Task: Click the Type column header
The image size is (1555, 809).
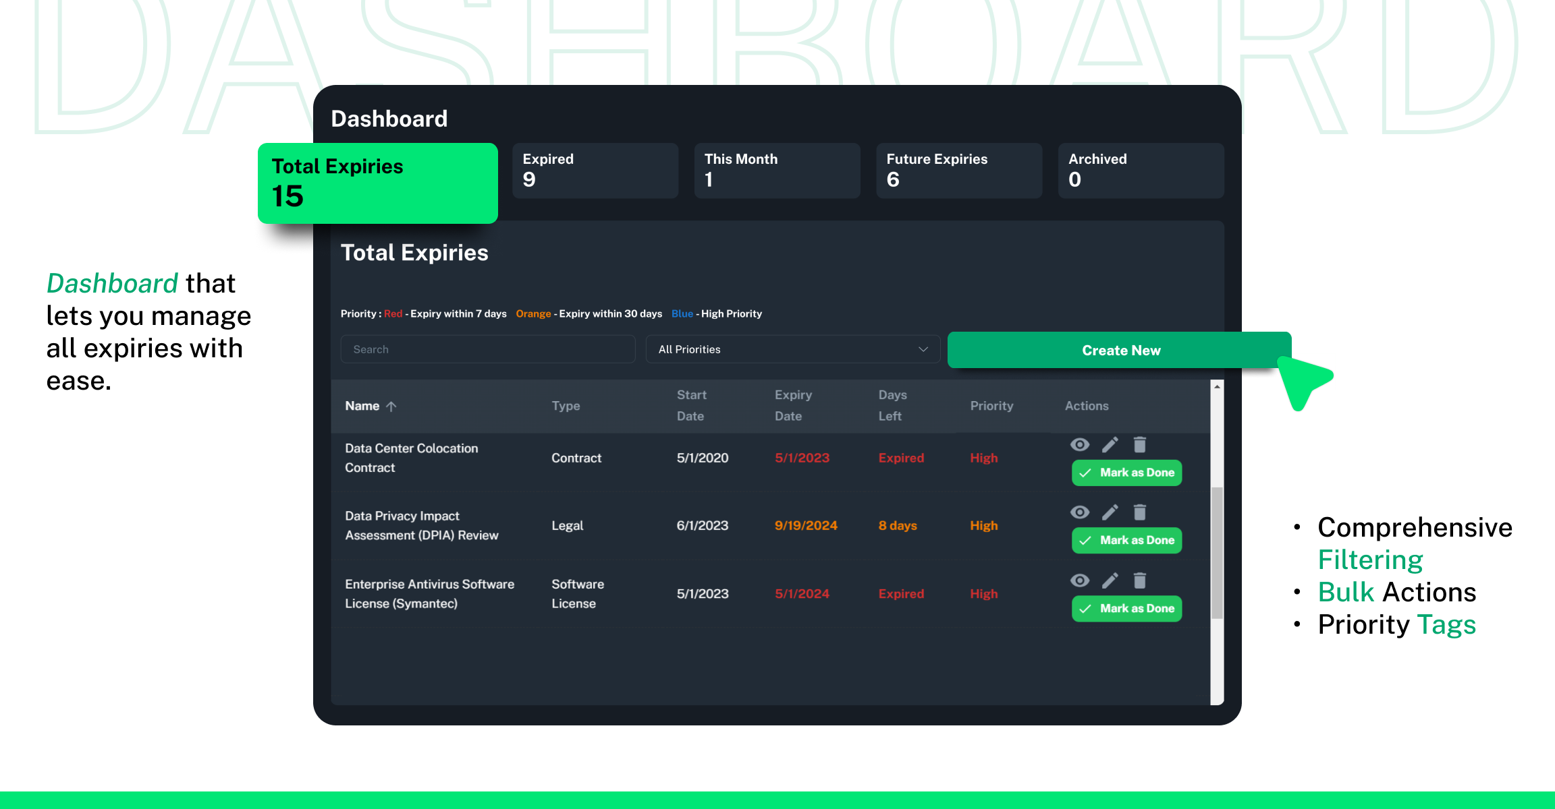Action: coord(566,406)
